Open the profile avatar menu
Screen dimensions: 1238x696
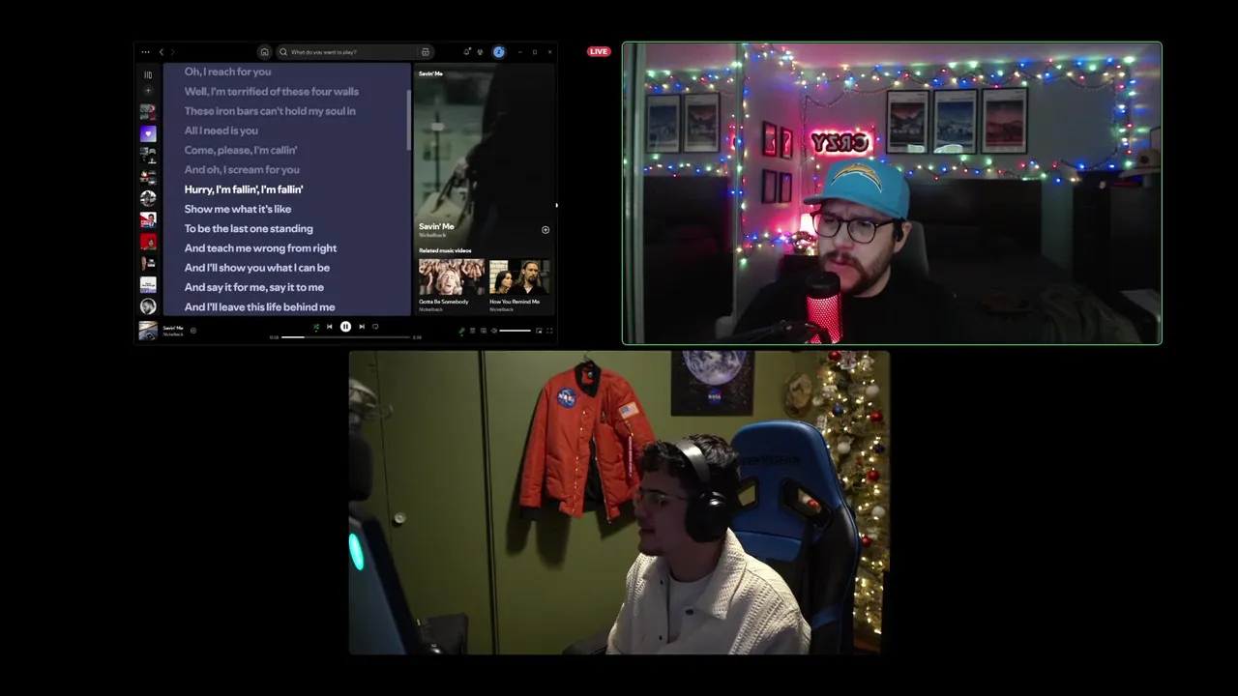pos(499,52)
